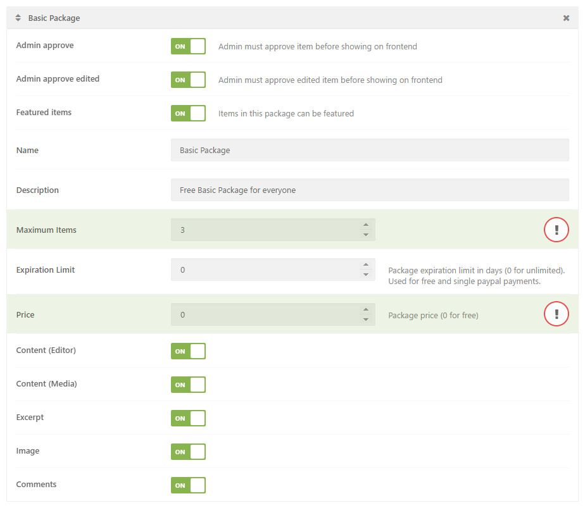Decrease Price with down arrow
585x508 pixels.
point(366,319)
